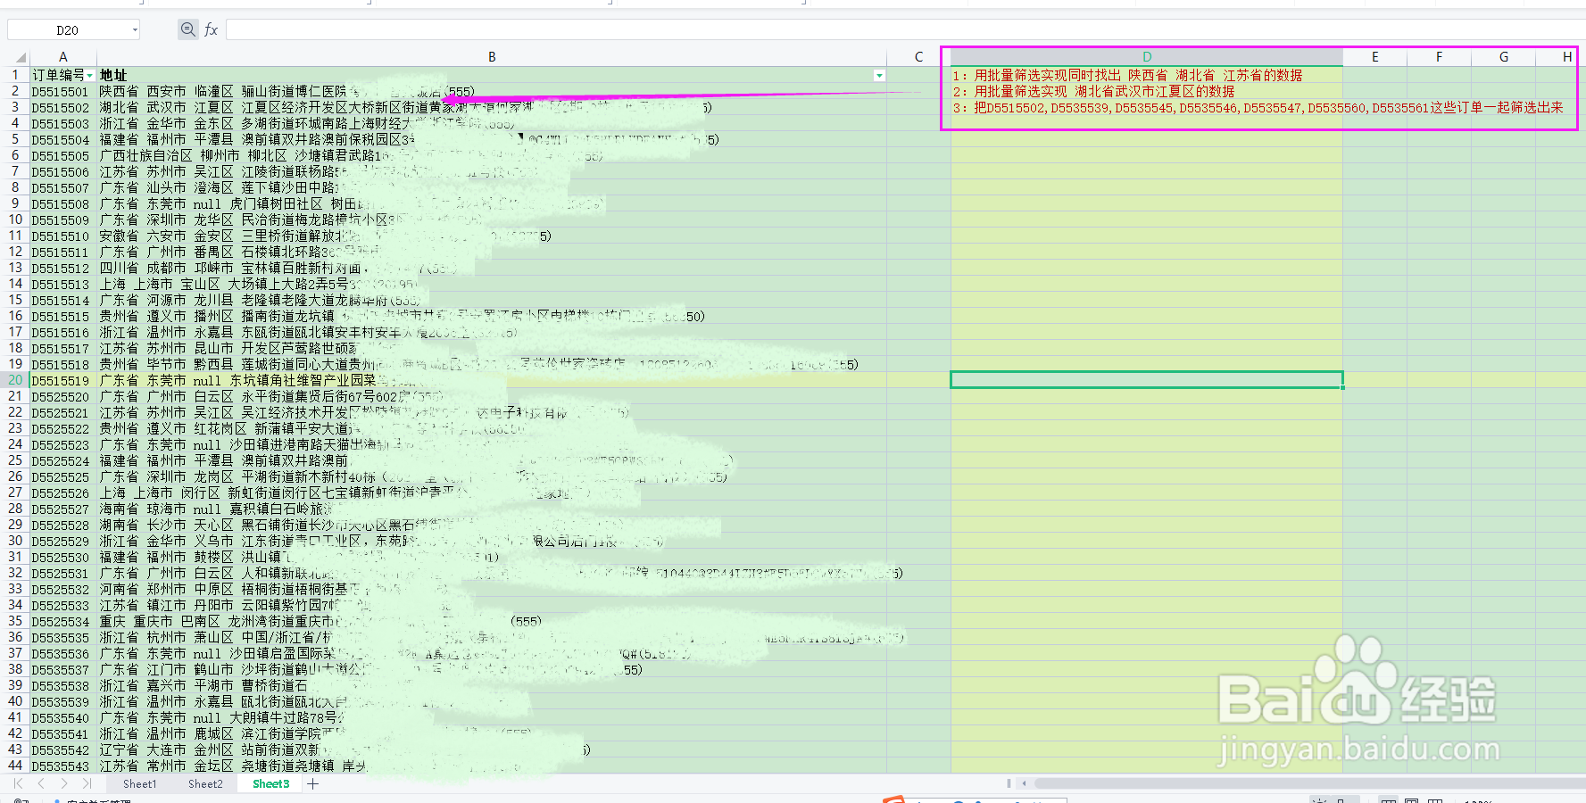The width and height of the screenshot is (1586, 803).
Task: Click the selected cell D20
Action: [1147, 380]
